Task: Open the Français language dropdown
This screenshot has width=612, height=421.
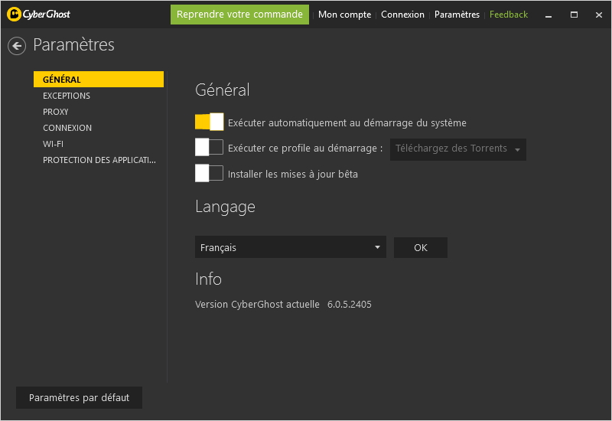Action: tap(291, 246)
